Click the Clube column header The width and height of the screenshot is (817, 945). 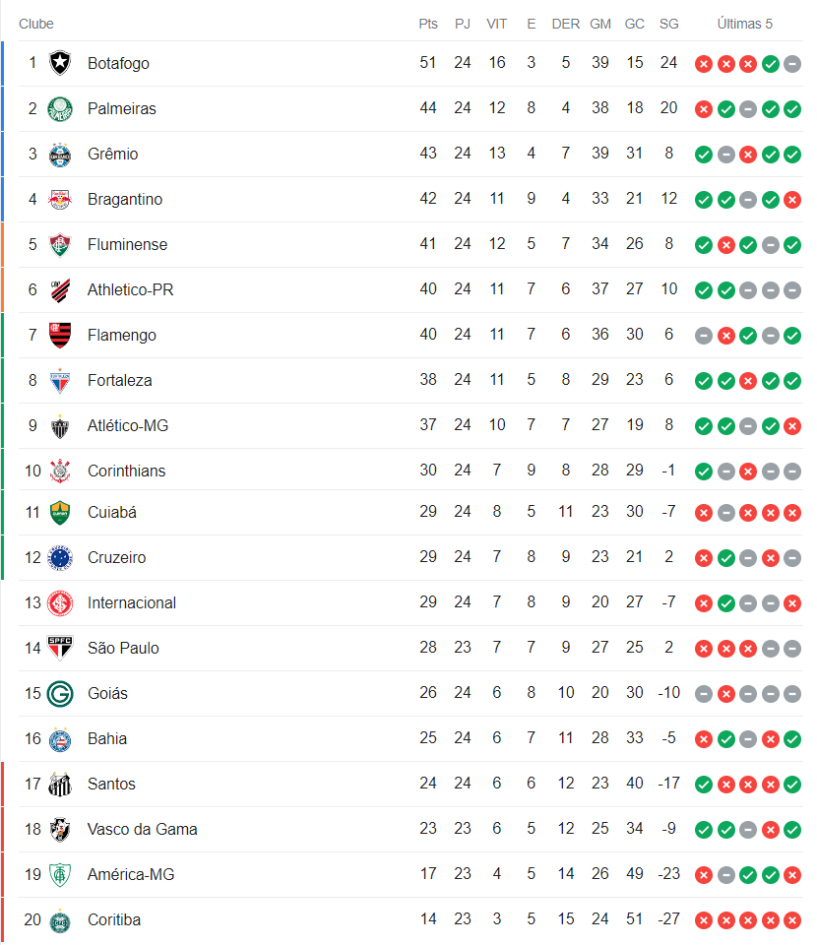(x=36, y=24)
